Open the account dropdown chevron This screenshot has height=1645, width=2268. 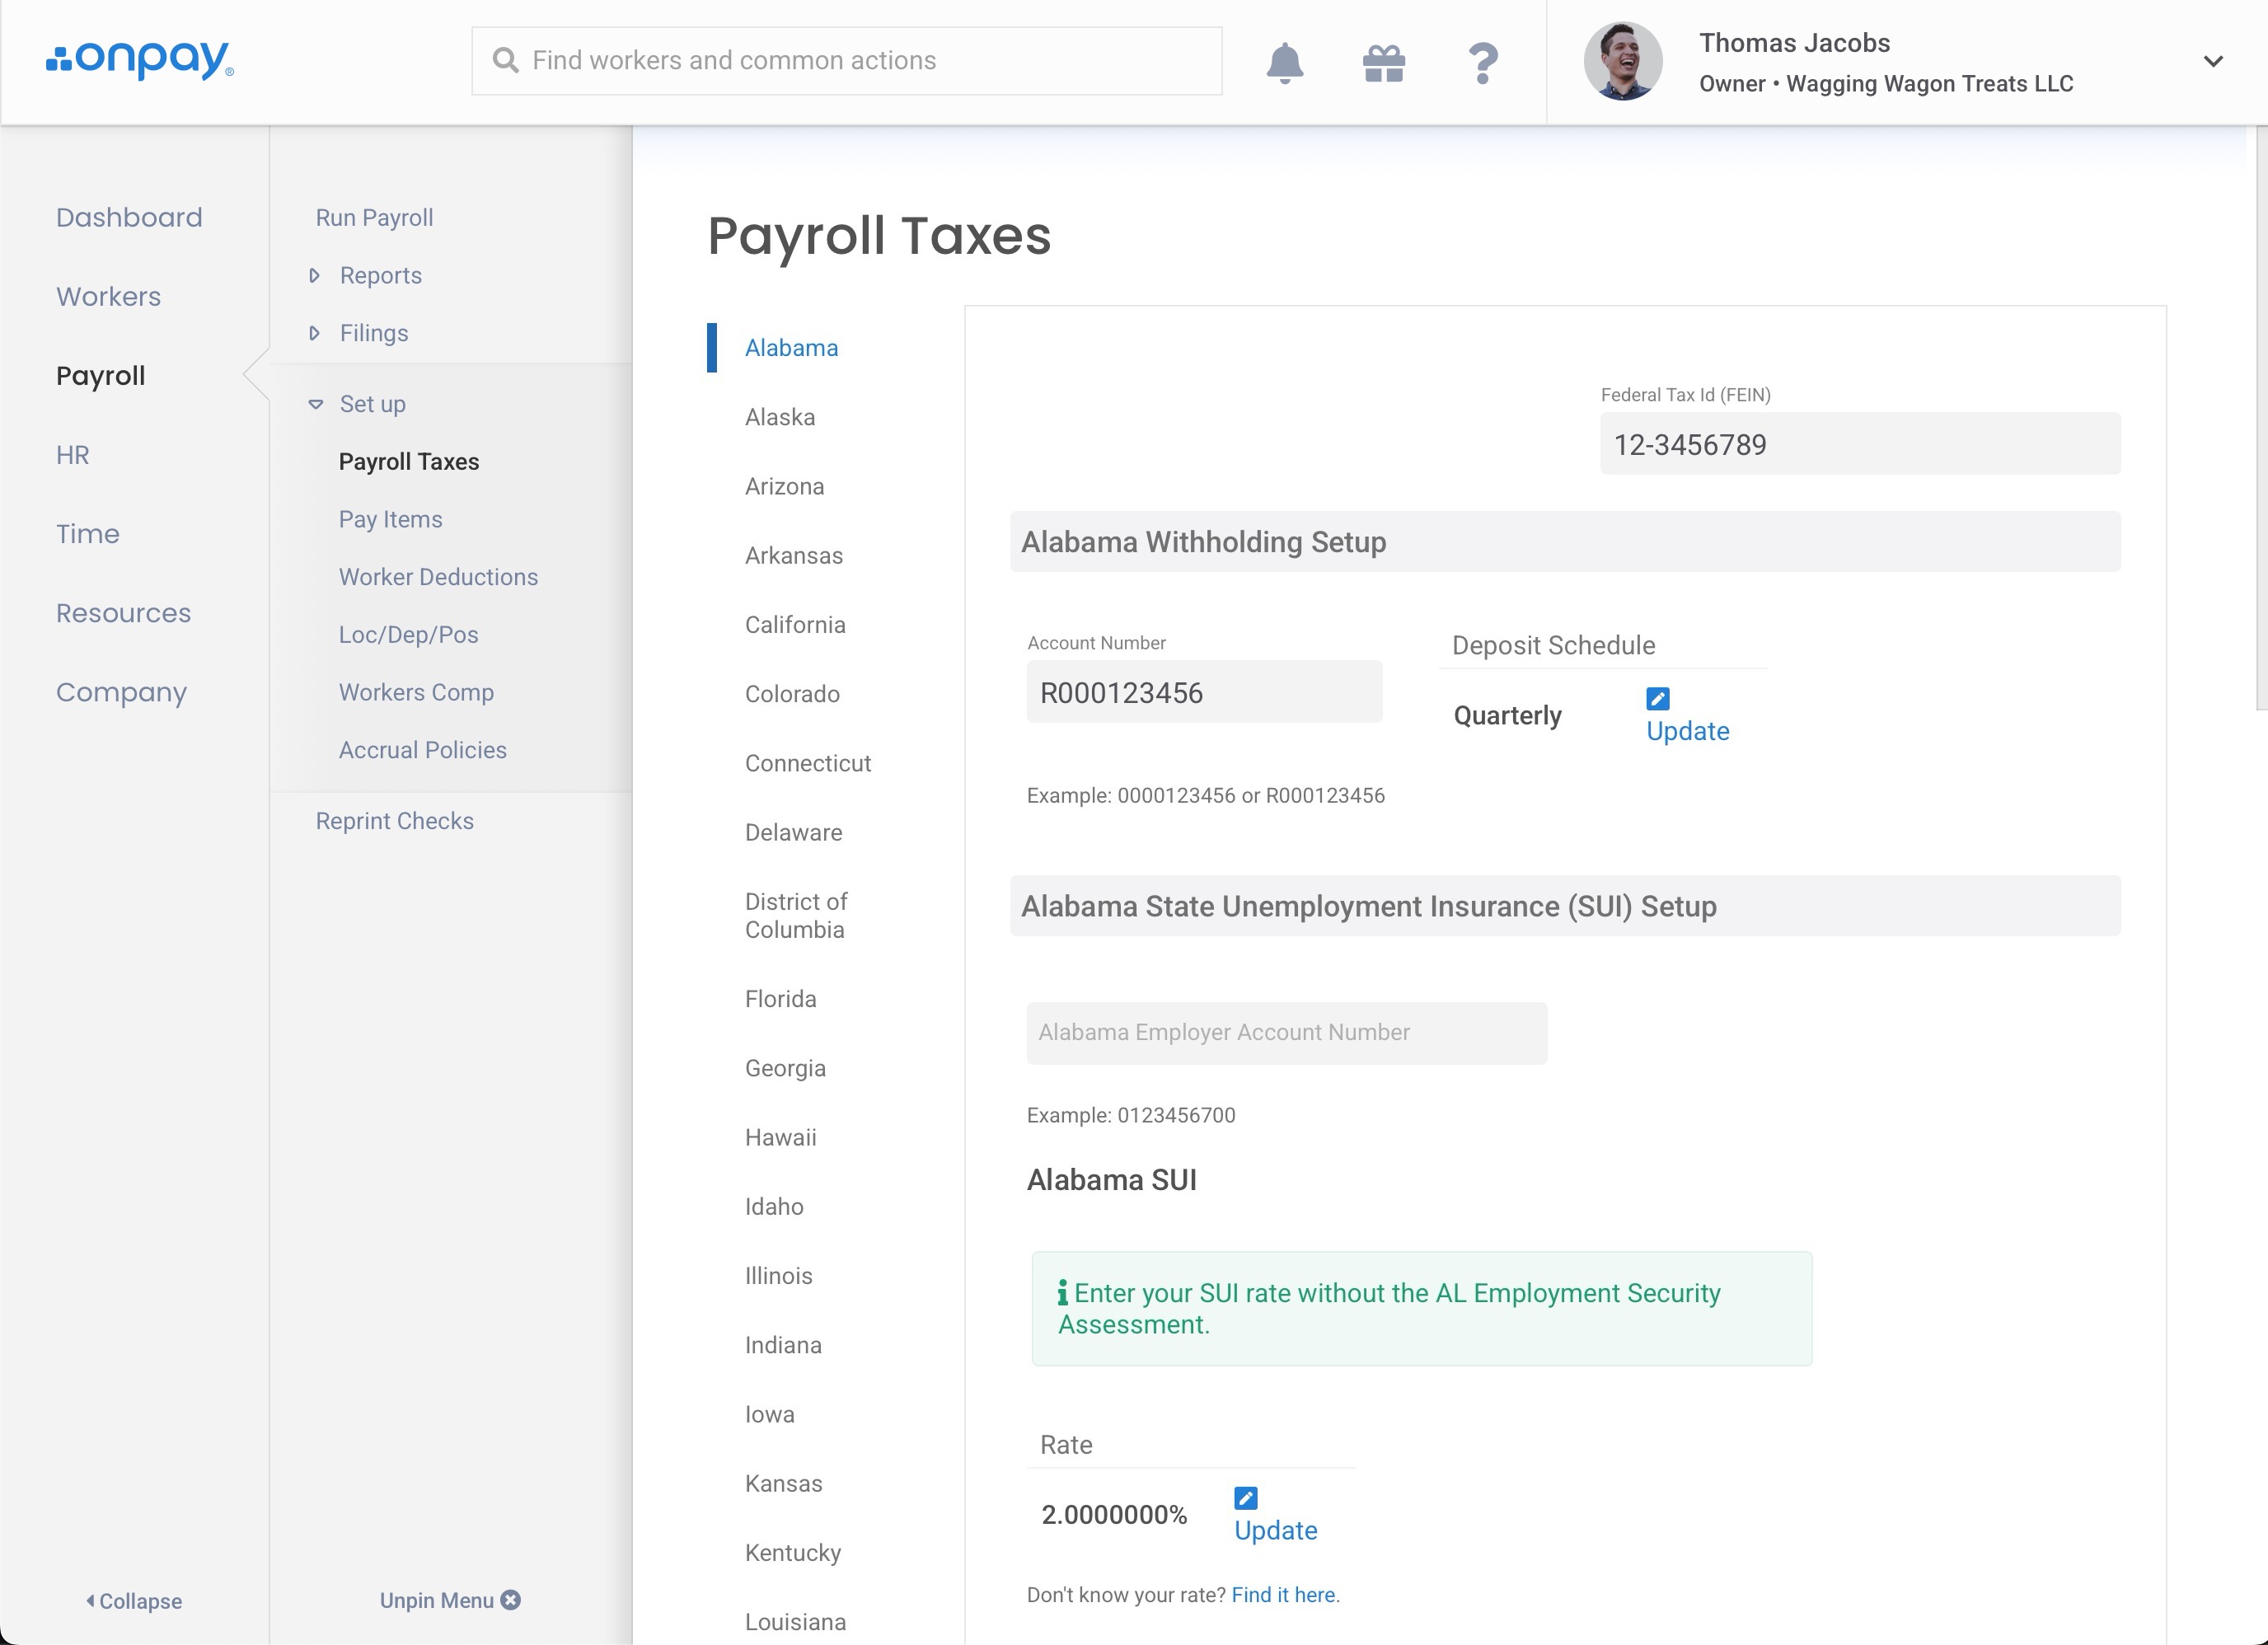2212,62
